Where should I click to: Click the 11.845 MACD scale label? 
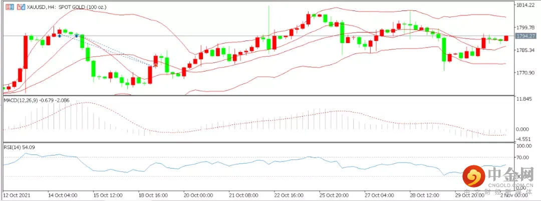point(524,99)
